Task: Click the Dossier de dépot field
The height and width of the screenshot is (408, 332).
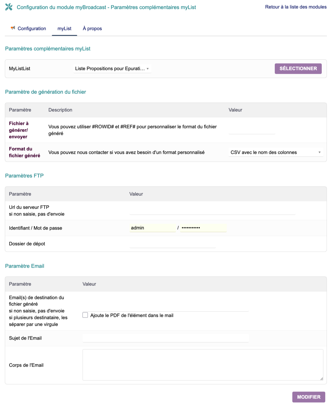Action: (172, 244)
